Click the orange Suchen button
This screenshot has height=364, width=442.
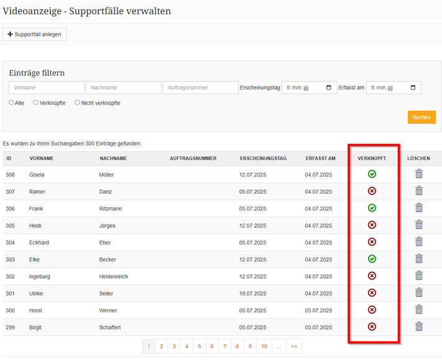[x=421, y=117]
